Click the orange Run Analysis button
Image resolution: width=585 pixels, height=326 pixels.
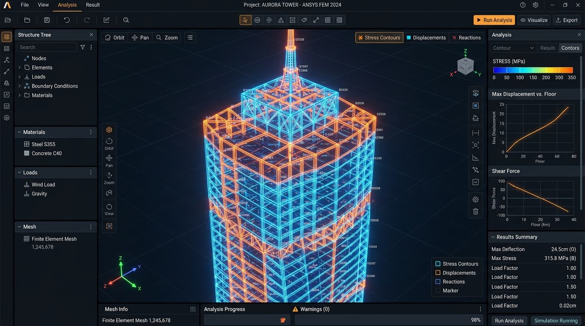(x=494, y=20)
